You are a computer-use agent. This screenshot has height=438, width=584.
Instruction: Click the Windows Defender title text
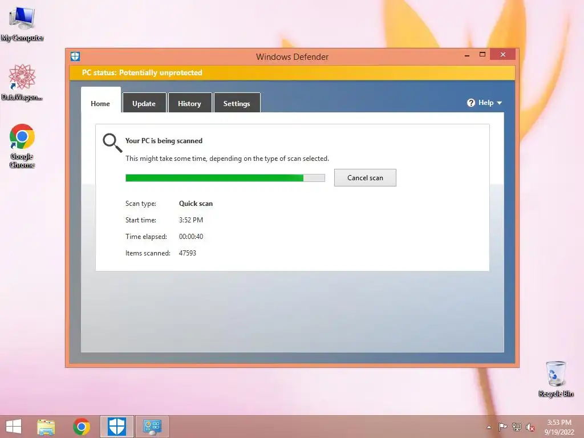pos(293,57)
